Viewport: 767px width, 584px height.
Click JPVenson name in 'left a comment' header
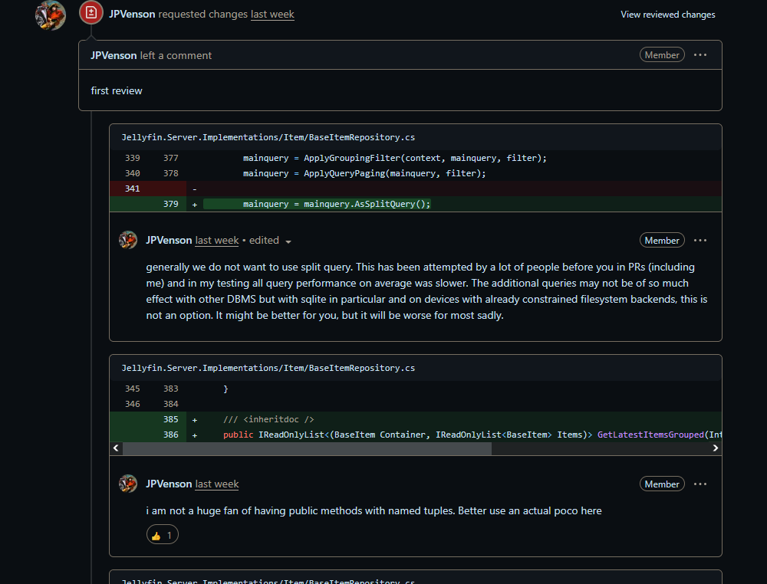pyautogui.click(x=114, y=55)
